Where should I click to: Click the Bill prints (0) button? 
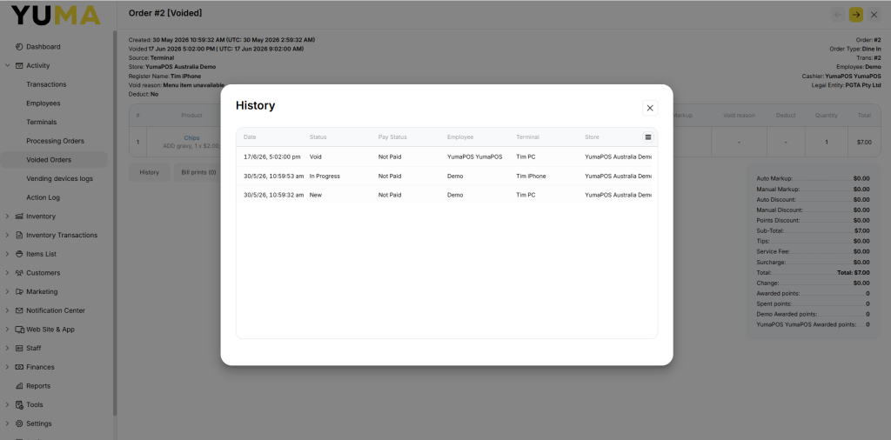point(198,172)
